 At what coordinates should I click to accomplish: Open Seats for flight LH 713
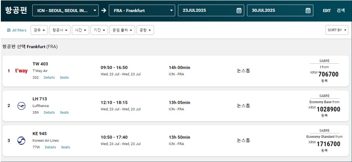64,112
